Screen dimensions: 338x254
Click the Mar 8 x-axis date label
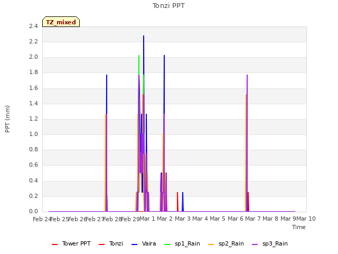[270, 219]
